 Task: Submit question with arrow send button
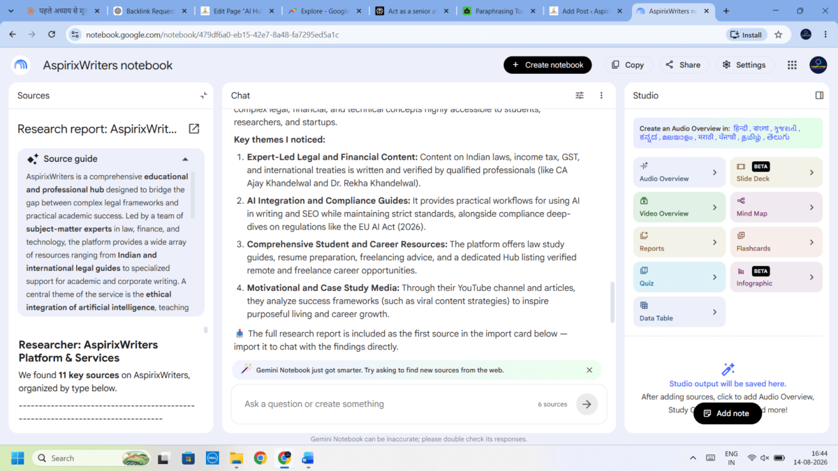[587, 404]
